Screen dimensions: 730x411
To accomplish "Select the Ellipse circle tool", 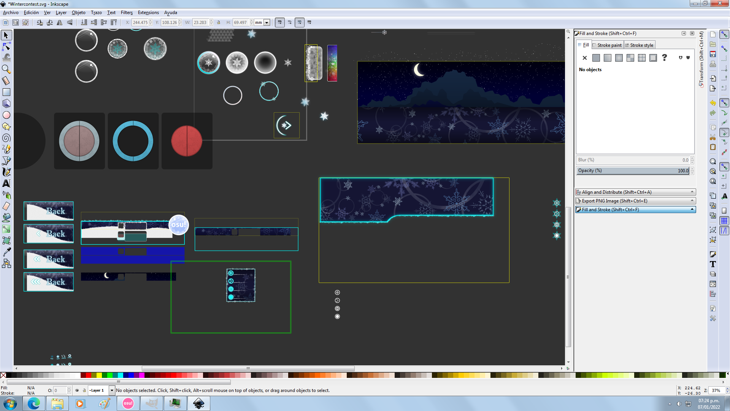I will pyautogui.click(x=6, y=115).
